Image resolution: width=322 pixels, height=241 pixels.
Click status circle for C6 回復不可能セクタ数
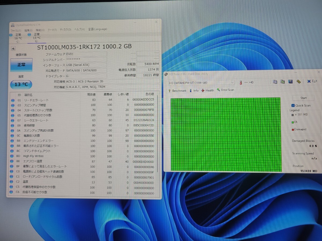pos(11,192)
